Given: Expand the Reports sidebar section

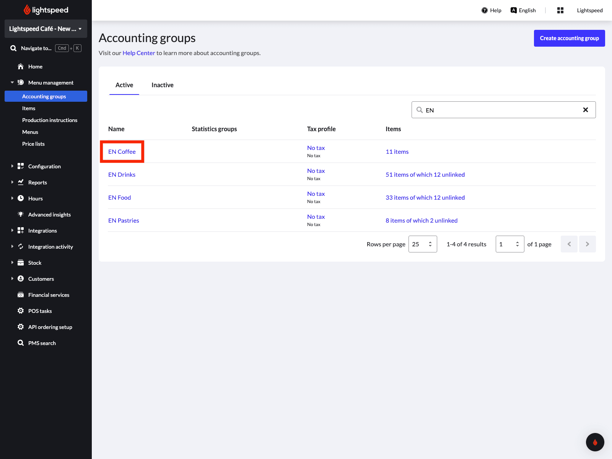Looking at the screenshot, I should (x=37, y=182).
